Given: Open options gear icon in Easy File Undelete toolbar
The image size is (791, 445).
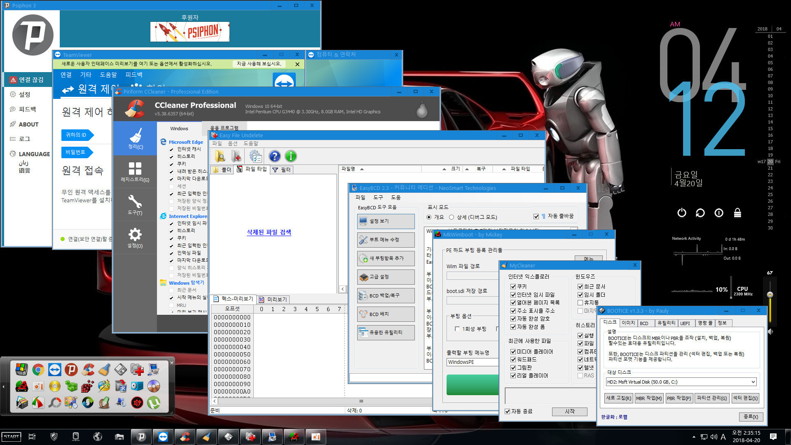Looking at the screenshot, I should point(255,156).
